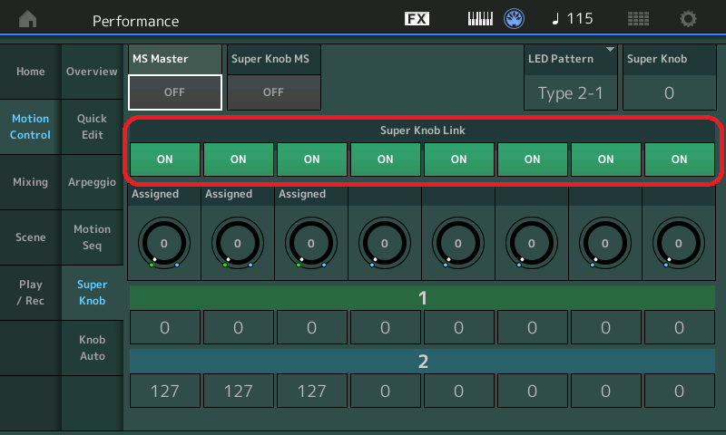This screenshot has height=435, width=726.
Task: Select the Type 2-1 pattern value
Action: [x=571, y=93]
